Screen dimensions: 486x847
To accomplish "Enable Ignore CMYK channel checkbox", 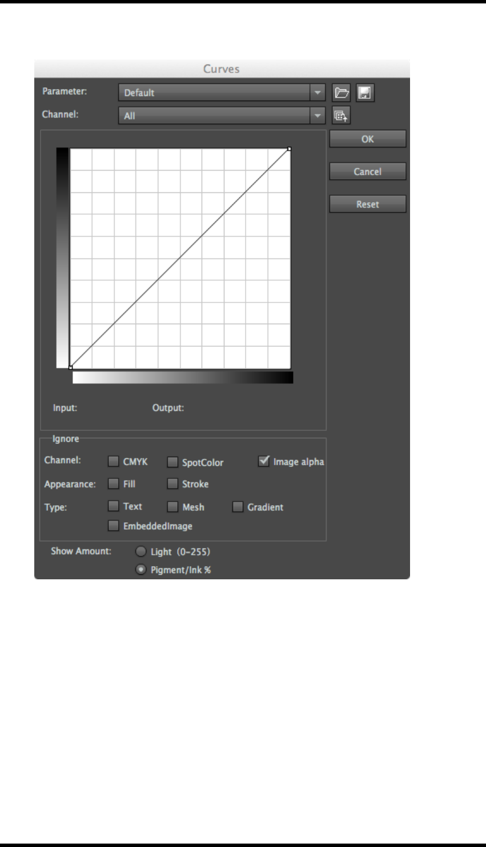I will click(114, 461).
